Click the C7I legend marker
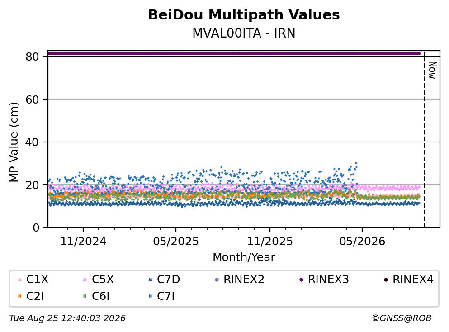449x332 pixels. click(x=150, y=296)
